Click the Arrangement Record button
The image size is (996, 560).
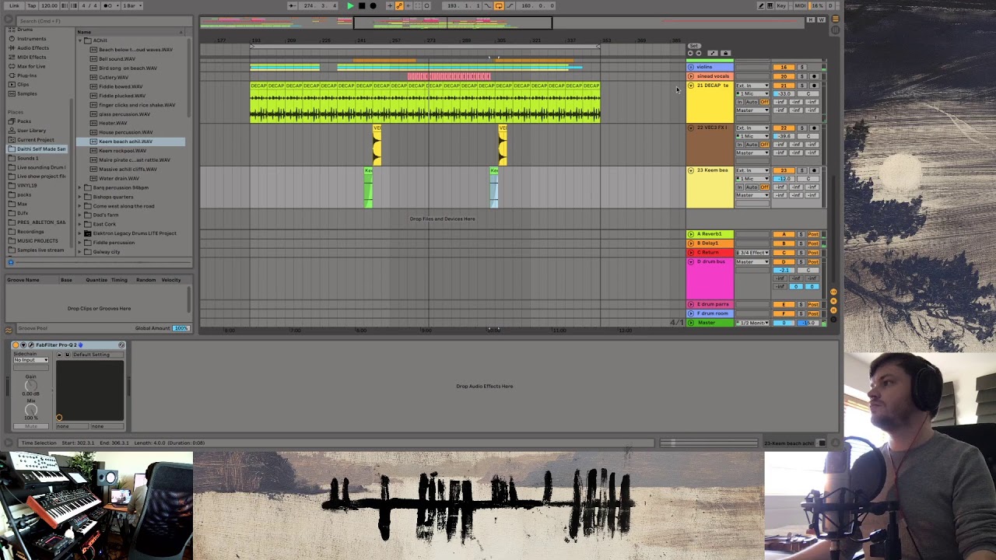pos(373,5)
